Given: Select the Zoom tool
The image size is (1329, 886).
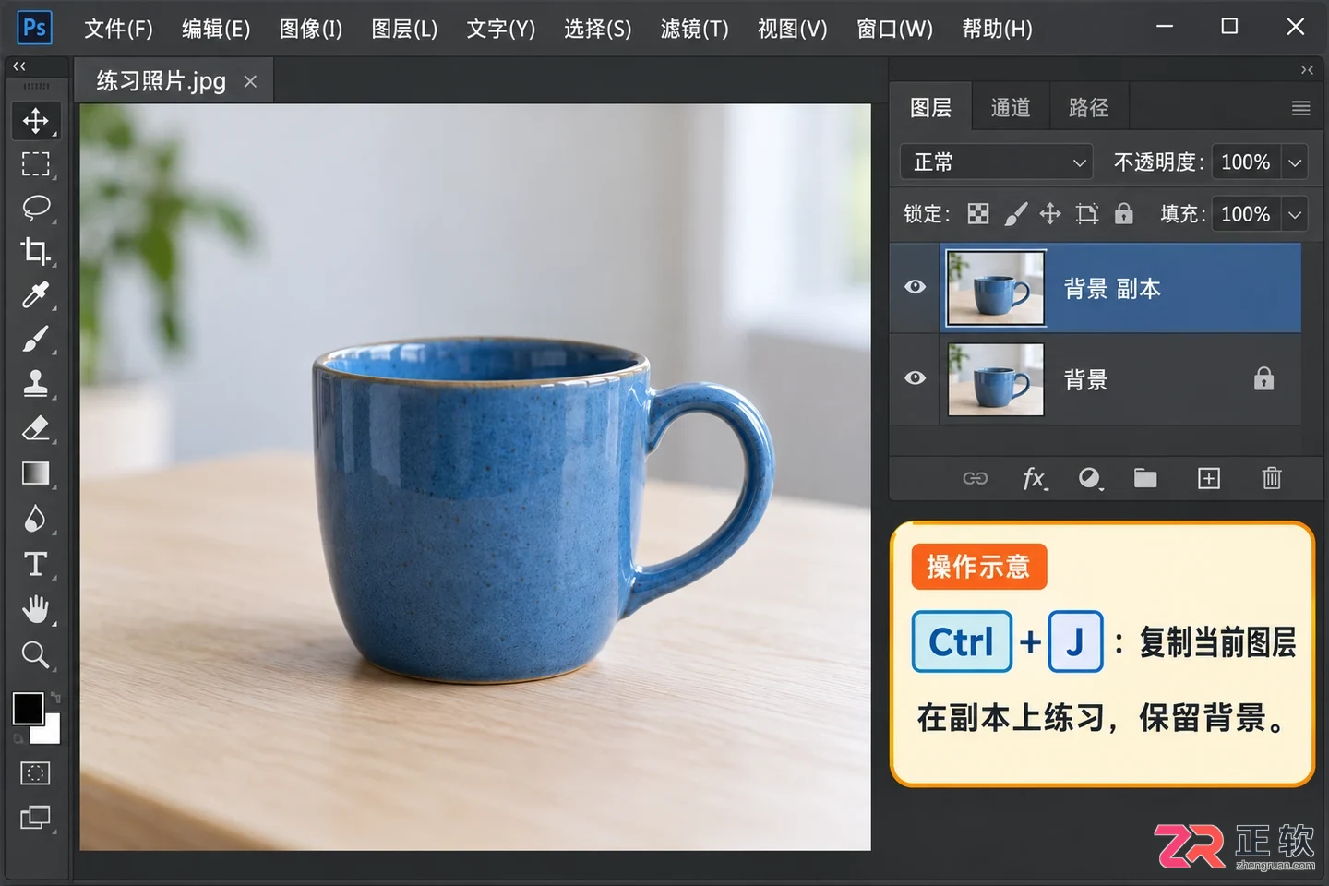Looking at the screenshot, I should 36,654.
